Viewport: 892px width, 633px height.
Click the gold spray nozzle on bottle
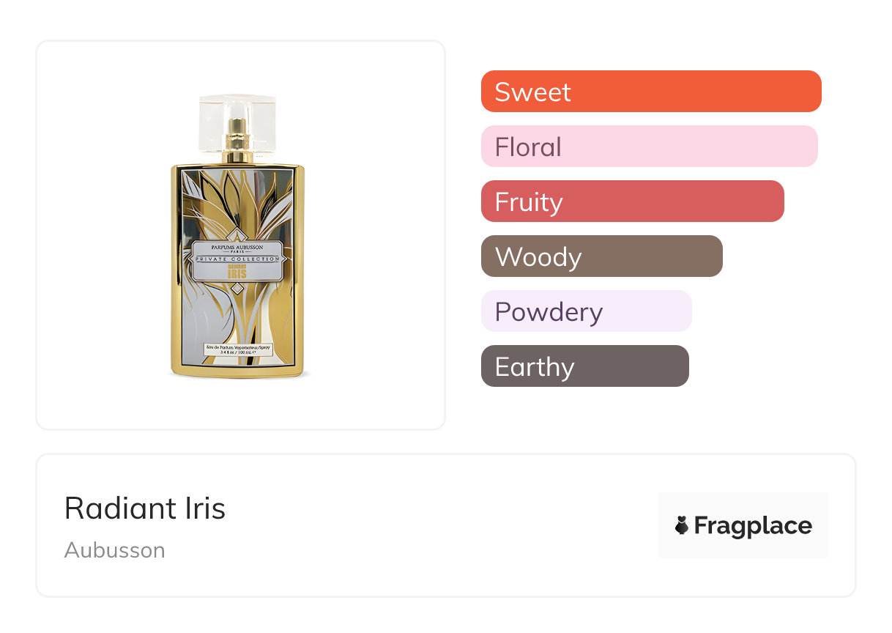(237, 139)
